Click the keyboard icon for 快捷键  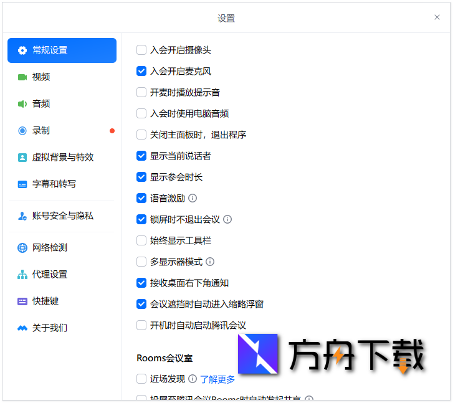[x=22, y=301]
